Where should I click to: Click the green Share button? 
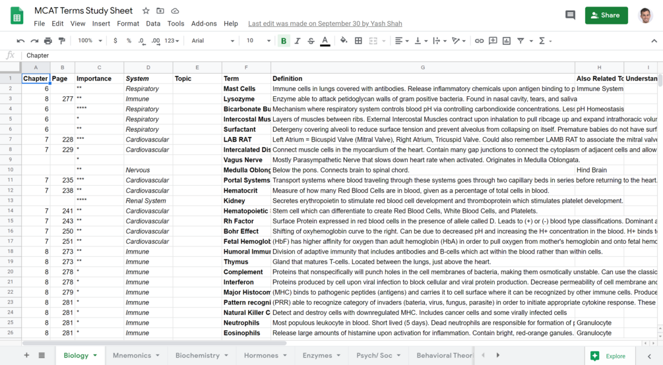[x=606, y=15]
